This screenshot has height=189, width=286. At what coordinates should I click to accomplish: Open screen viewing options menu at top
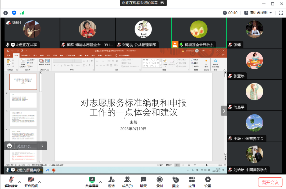pyautogui.click(x=162, y=3)
